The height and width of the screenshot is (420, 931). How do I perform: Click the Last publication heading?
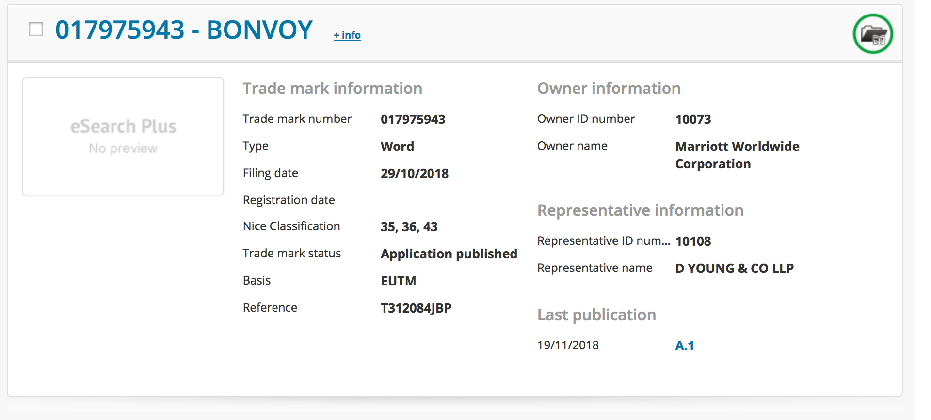tap(596, 315)
